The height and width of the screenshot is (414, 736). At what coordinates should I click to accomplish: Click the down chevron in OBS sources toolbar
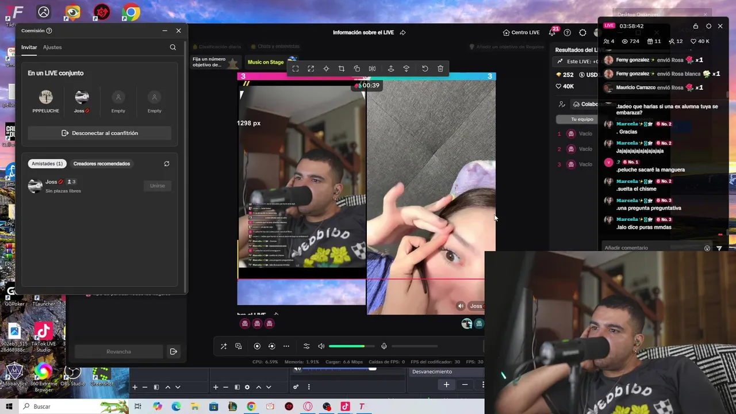(x=269, y=388)
